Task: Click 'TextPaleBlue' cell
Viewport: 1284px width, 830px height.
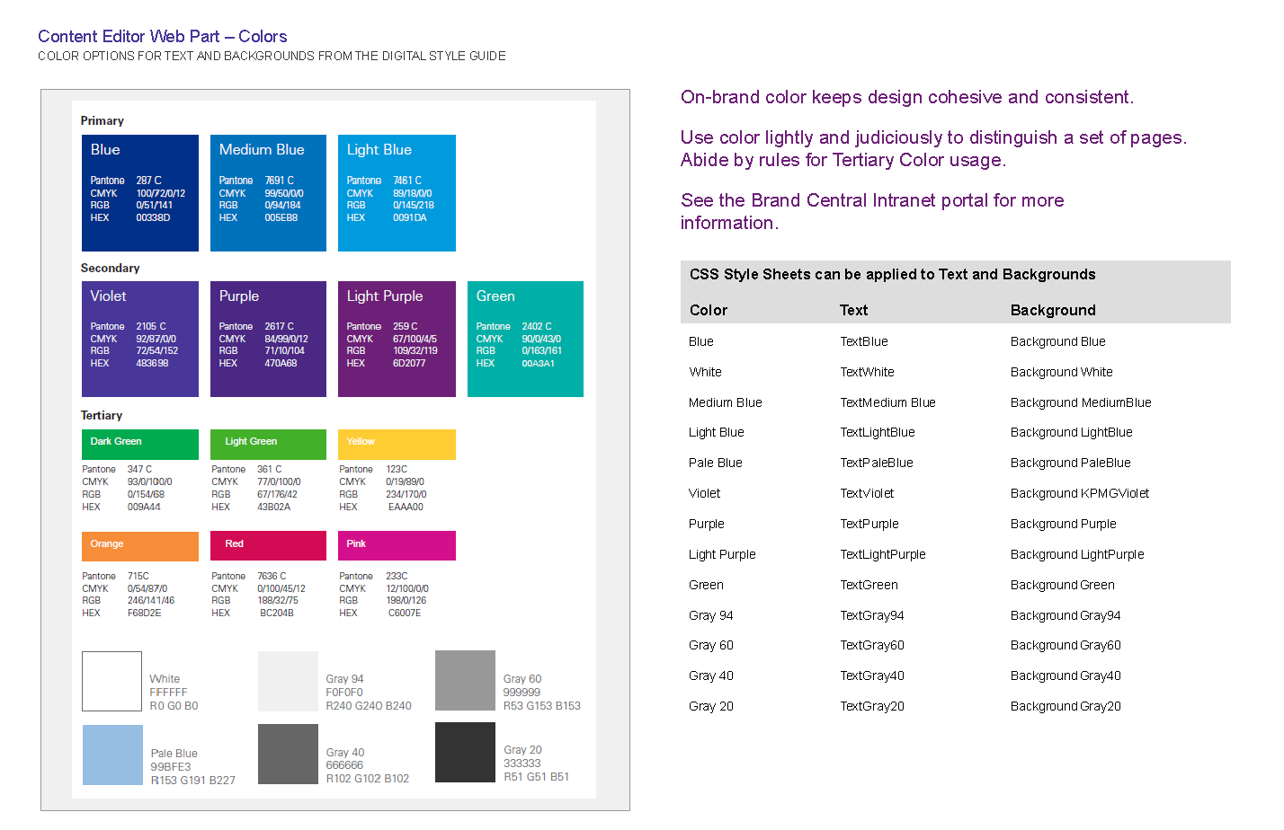Action: (x=877, y=464)
